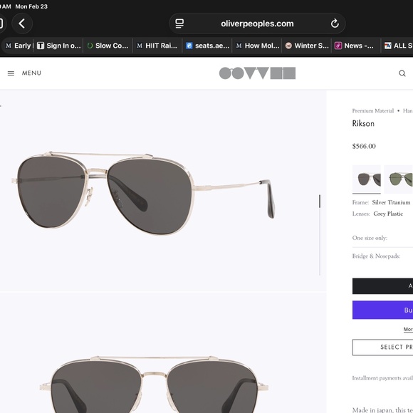Reload the page with the refresh icon
413x413 pixels.
tap(335, 23)
